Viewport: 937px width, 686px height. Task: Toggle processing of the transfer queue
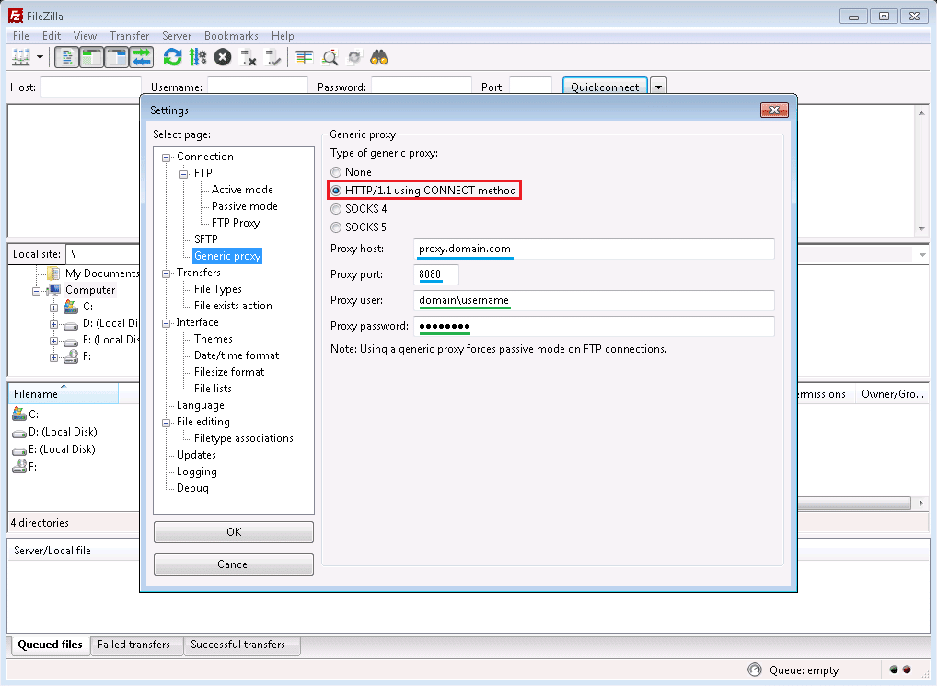click(x=197, y=57)
